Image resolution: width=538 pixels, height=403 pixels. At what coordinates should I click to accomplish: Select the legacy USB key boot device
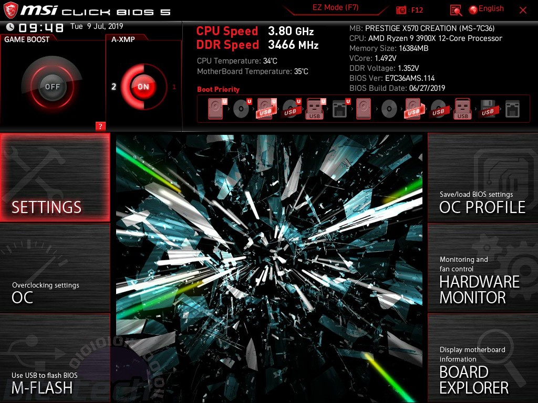tap(462, 109)
